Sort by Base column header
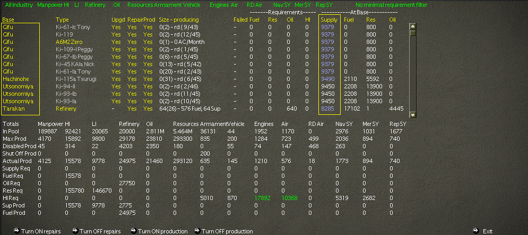Viewport: 528px width, 235px height. [8, 20]
